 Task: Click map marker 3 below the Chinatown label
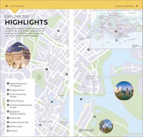[40, 125]
